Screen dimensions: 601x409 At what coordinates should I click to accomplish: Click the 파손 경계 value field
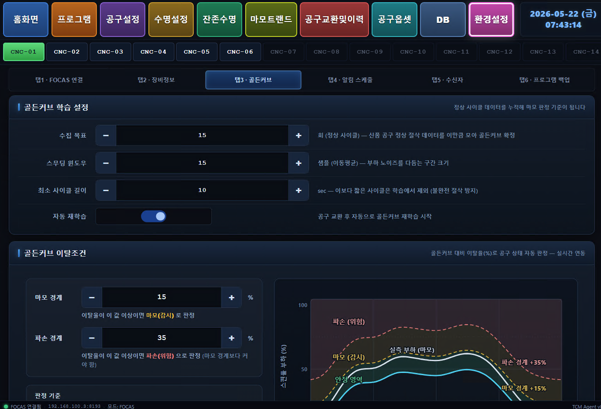(x=162, y=338)
